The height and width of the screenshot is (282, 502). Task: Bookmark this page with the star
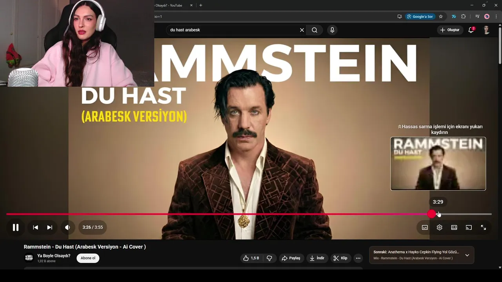point(441,16)
